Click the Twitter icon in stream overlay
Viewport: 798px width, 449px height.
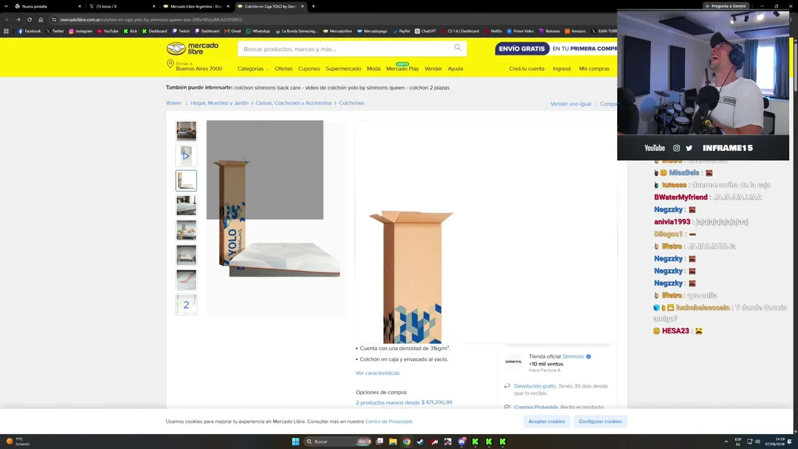(x=689, y=148)
